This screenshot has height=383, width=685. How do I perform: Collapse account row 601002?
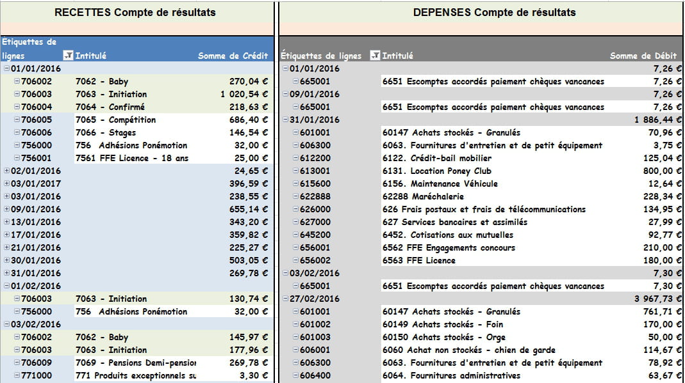click(295, 324)
